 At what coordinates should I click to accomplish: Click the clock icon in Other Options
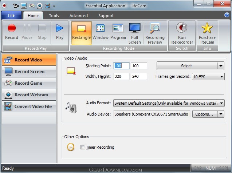click(x=71, y=147)
